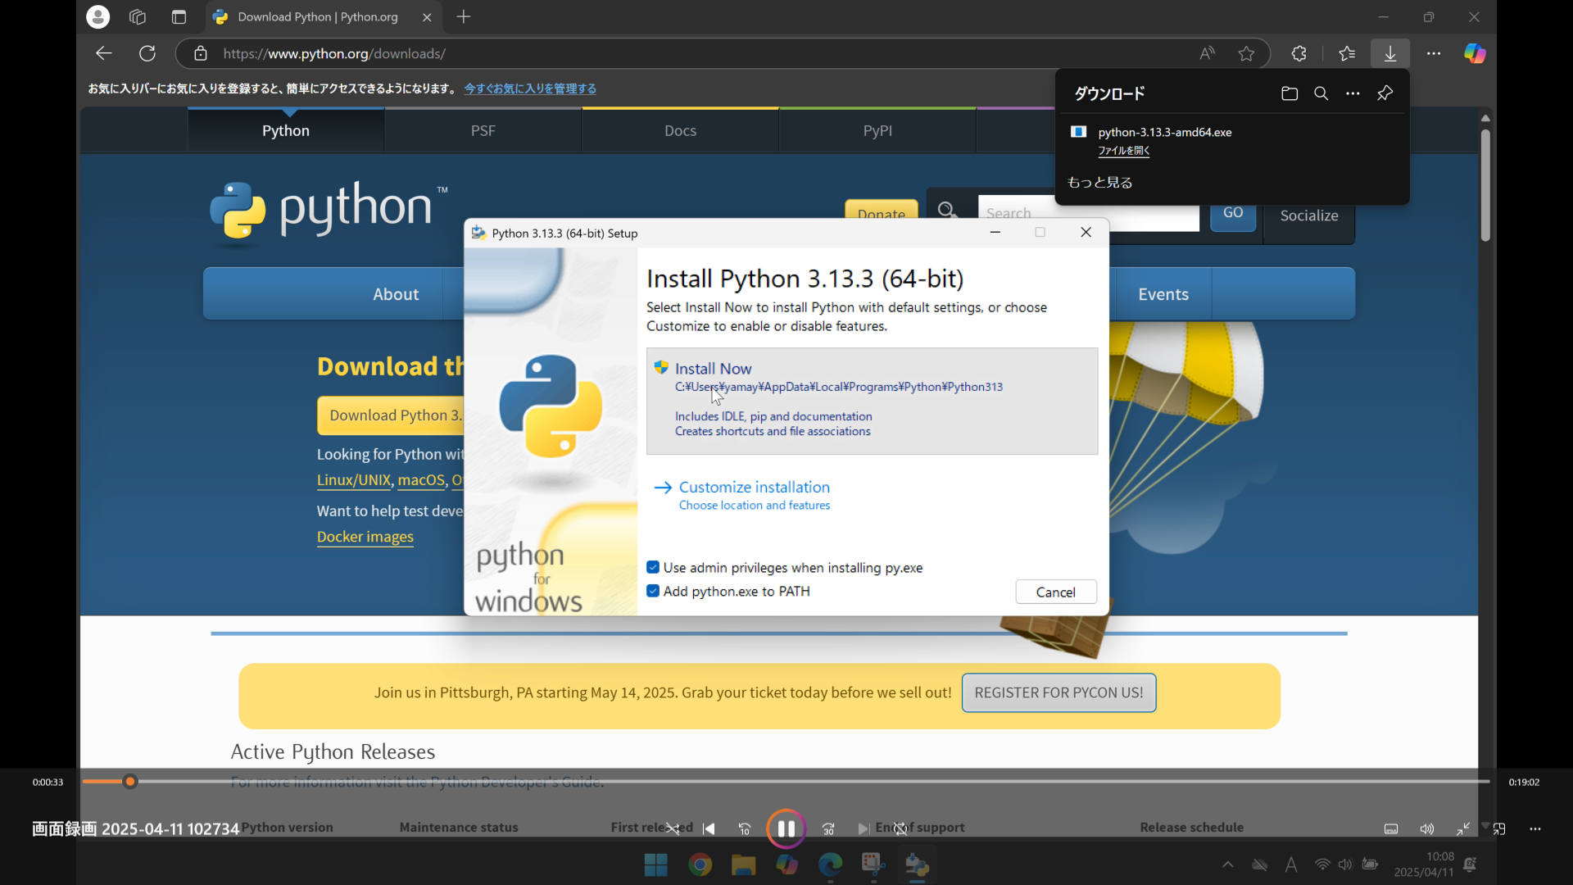Go to the previous track
Viewport: 1573px width, 885px height.
709,829
